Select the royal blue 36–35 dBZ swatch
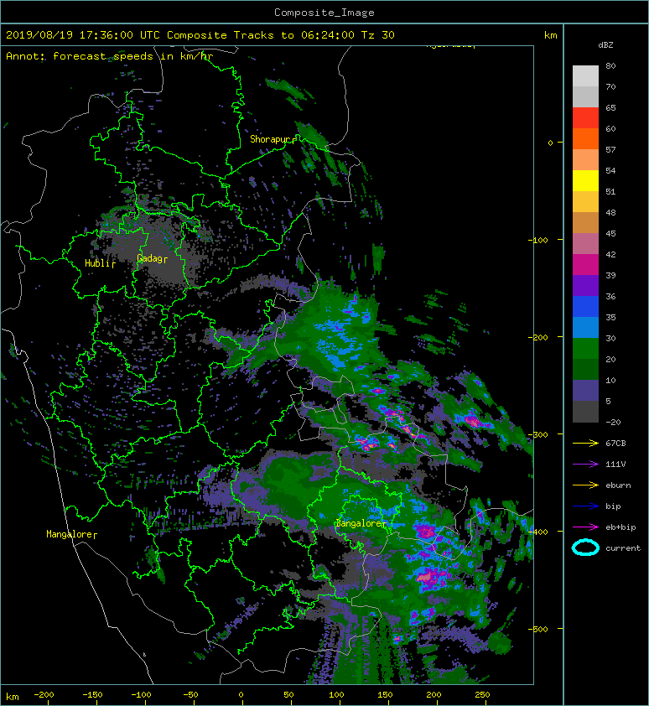Image resolution: width=649 pixels, height=706 pixels. [x=585, y=306]
